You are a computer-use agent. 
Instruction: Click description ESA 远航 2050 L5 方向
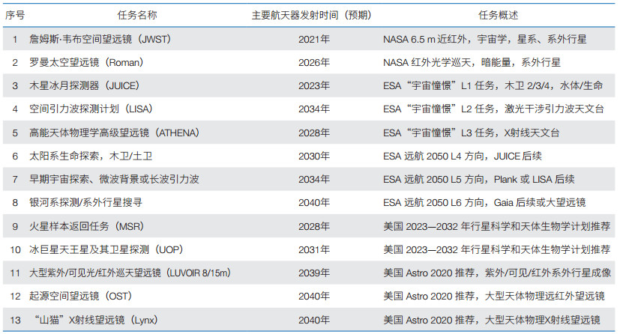[479, 179]
